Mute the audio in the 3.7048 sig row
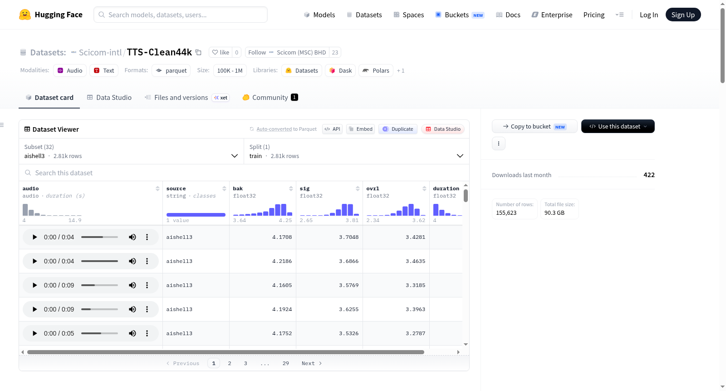This screenshot has width=726, height=391. (132, 237)
